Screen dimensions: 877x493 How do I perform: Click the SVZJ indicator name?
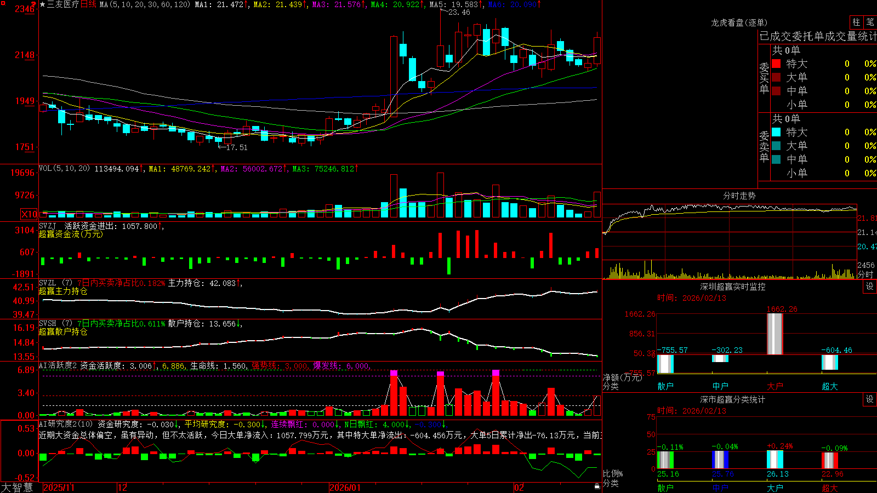[x=47, y=226]
